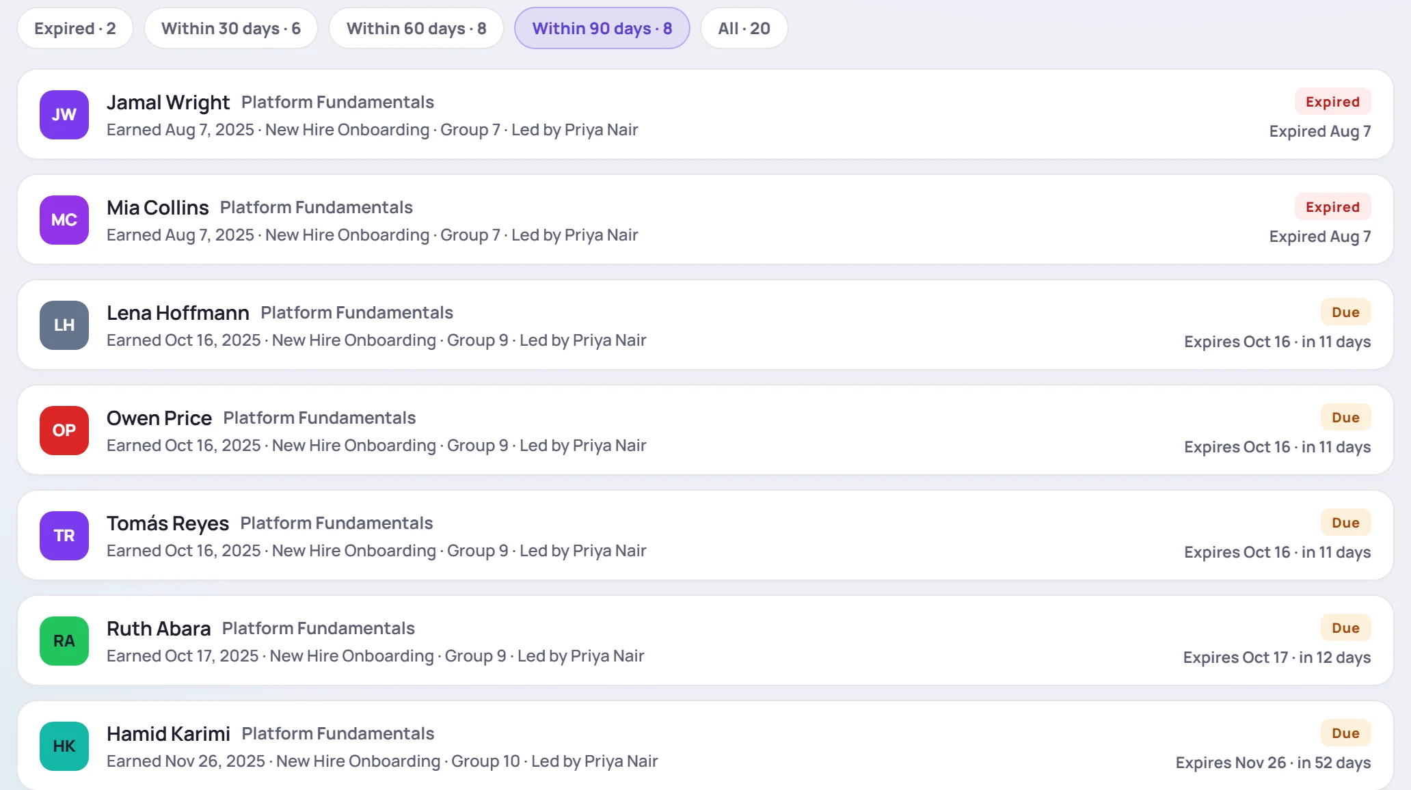Switch to Within 30 days filter
This screenshot has height=790, width=1411.
click(x=231, y=28)
